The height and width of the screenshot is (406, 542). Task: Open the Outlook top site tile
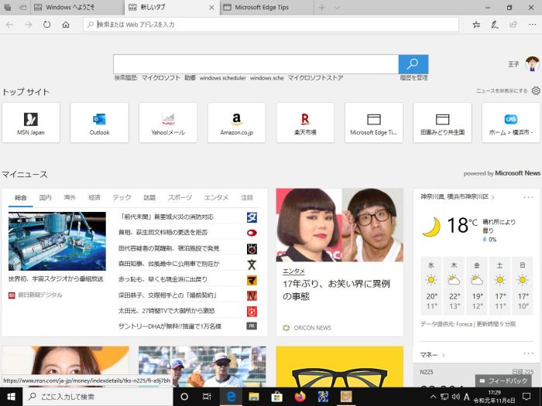[x=99, y=122]
